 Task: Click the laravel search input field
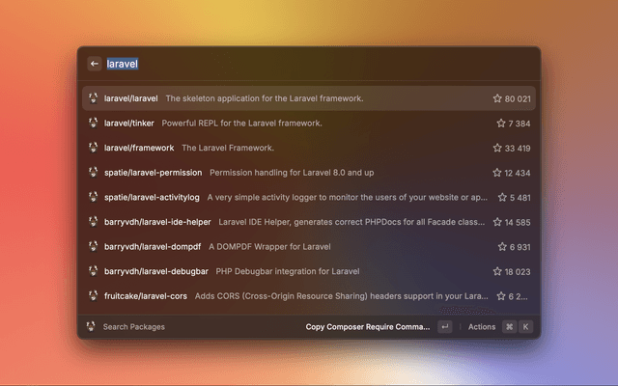pos(290,64)
